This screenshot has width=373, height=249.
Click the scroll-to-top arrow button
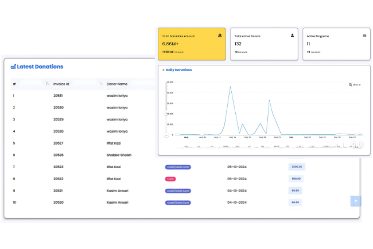coord(356,201)
